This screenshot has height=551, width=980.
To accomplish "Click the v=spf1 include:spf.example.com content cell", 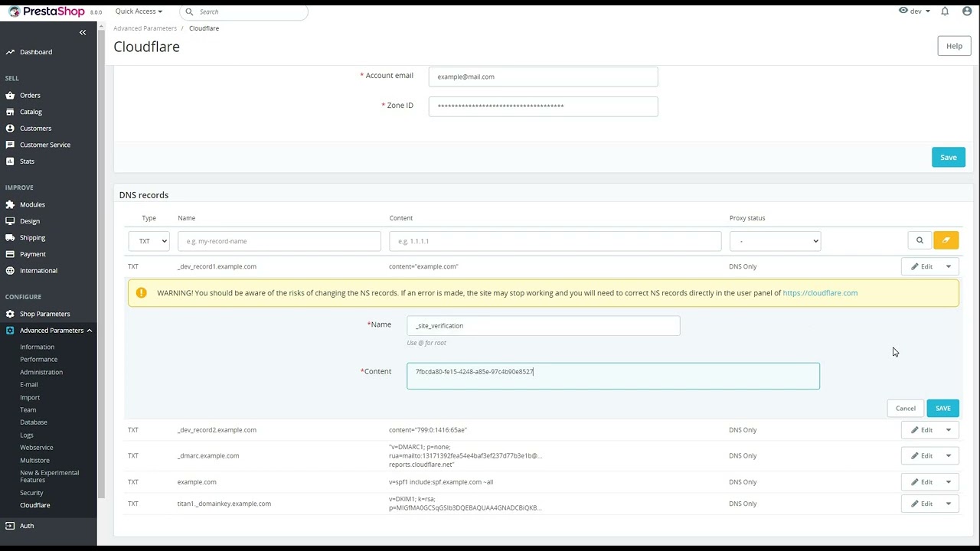I will click(441, 482).
